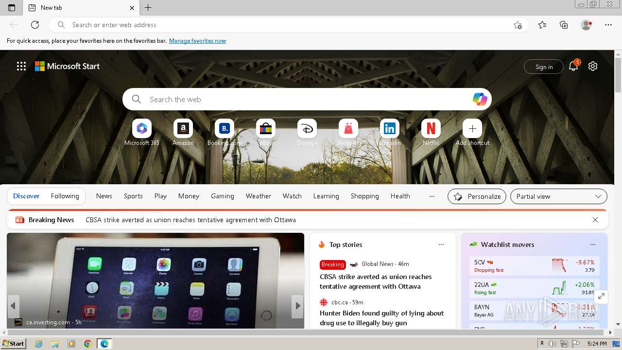Select the Play category
This screenshot has height=350, width=622.
pos(160,196)
